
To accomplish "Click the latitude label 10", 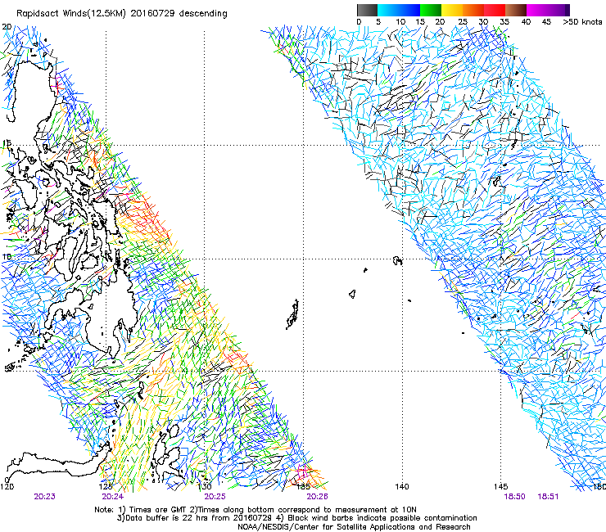I will pos(7,256).
